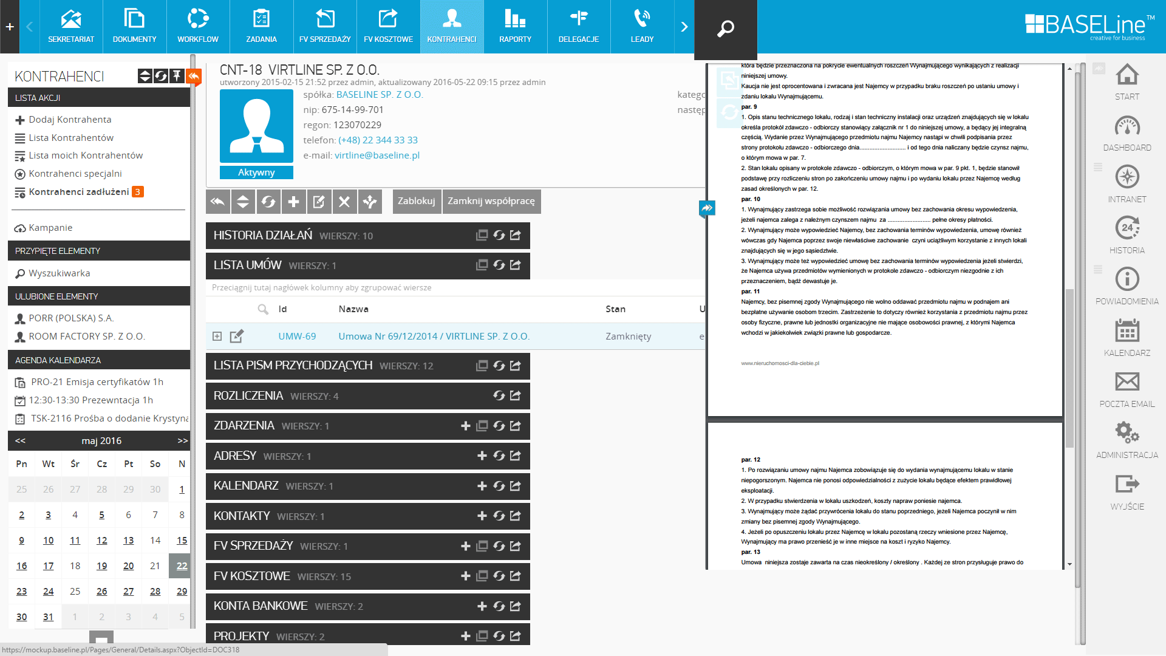Open the Zadania module
The width and height of the screenshot is (1166, 656).
point(261,27)
